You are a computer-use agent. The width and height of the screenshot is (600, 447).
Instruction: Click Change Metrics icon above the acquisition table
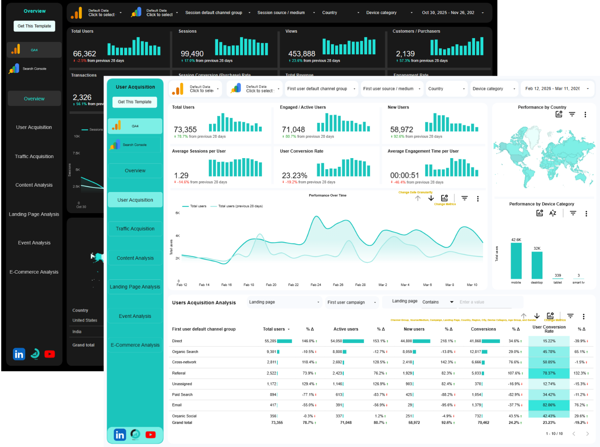(x=550, y=316)
